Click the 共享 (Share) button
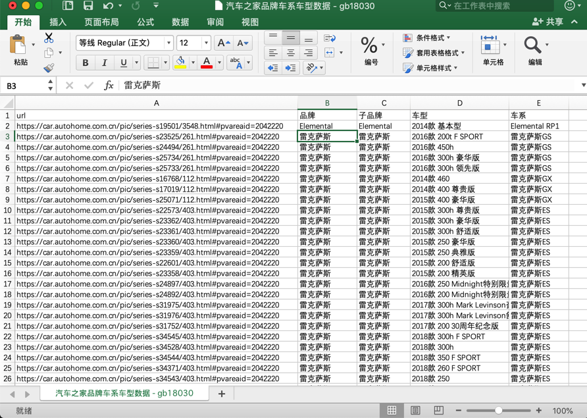Screen dimensions: 587x418 548,22
